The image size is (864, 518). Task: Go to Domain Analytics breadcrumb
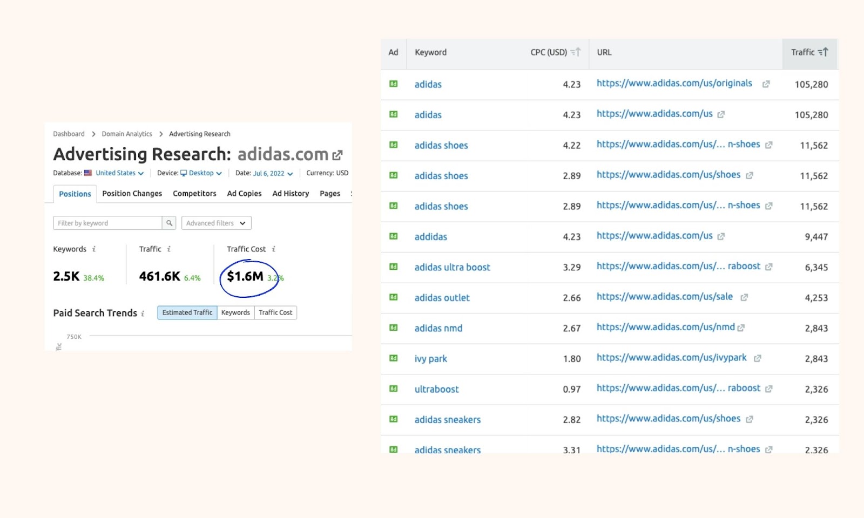pos(127,134)
